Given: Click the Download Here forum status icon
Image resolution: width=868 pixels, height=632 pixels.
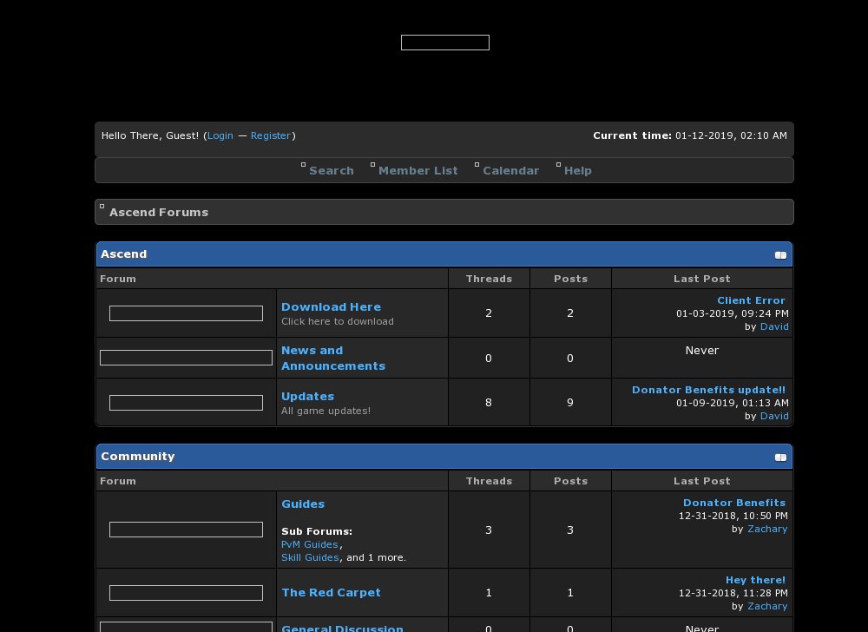Looking at the screenshot, I should 186,313.
